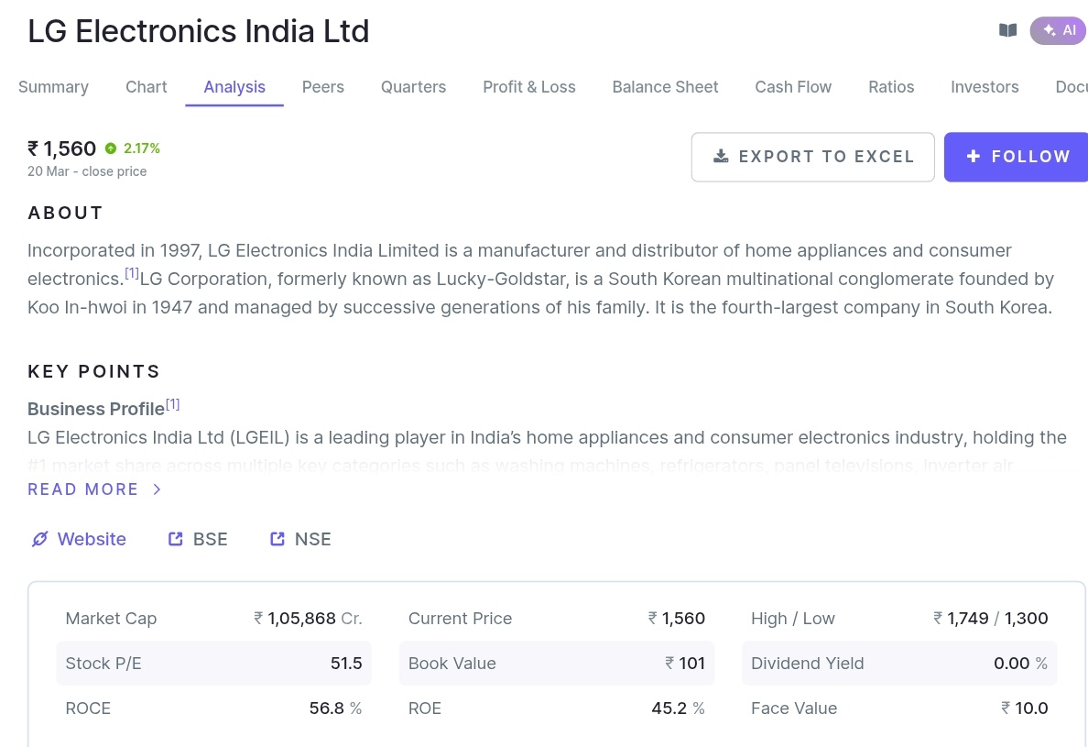Go to the Quarters tab
This screenshot has height=747, width=1088.
point(414,87)
